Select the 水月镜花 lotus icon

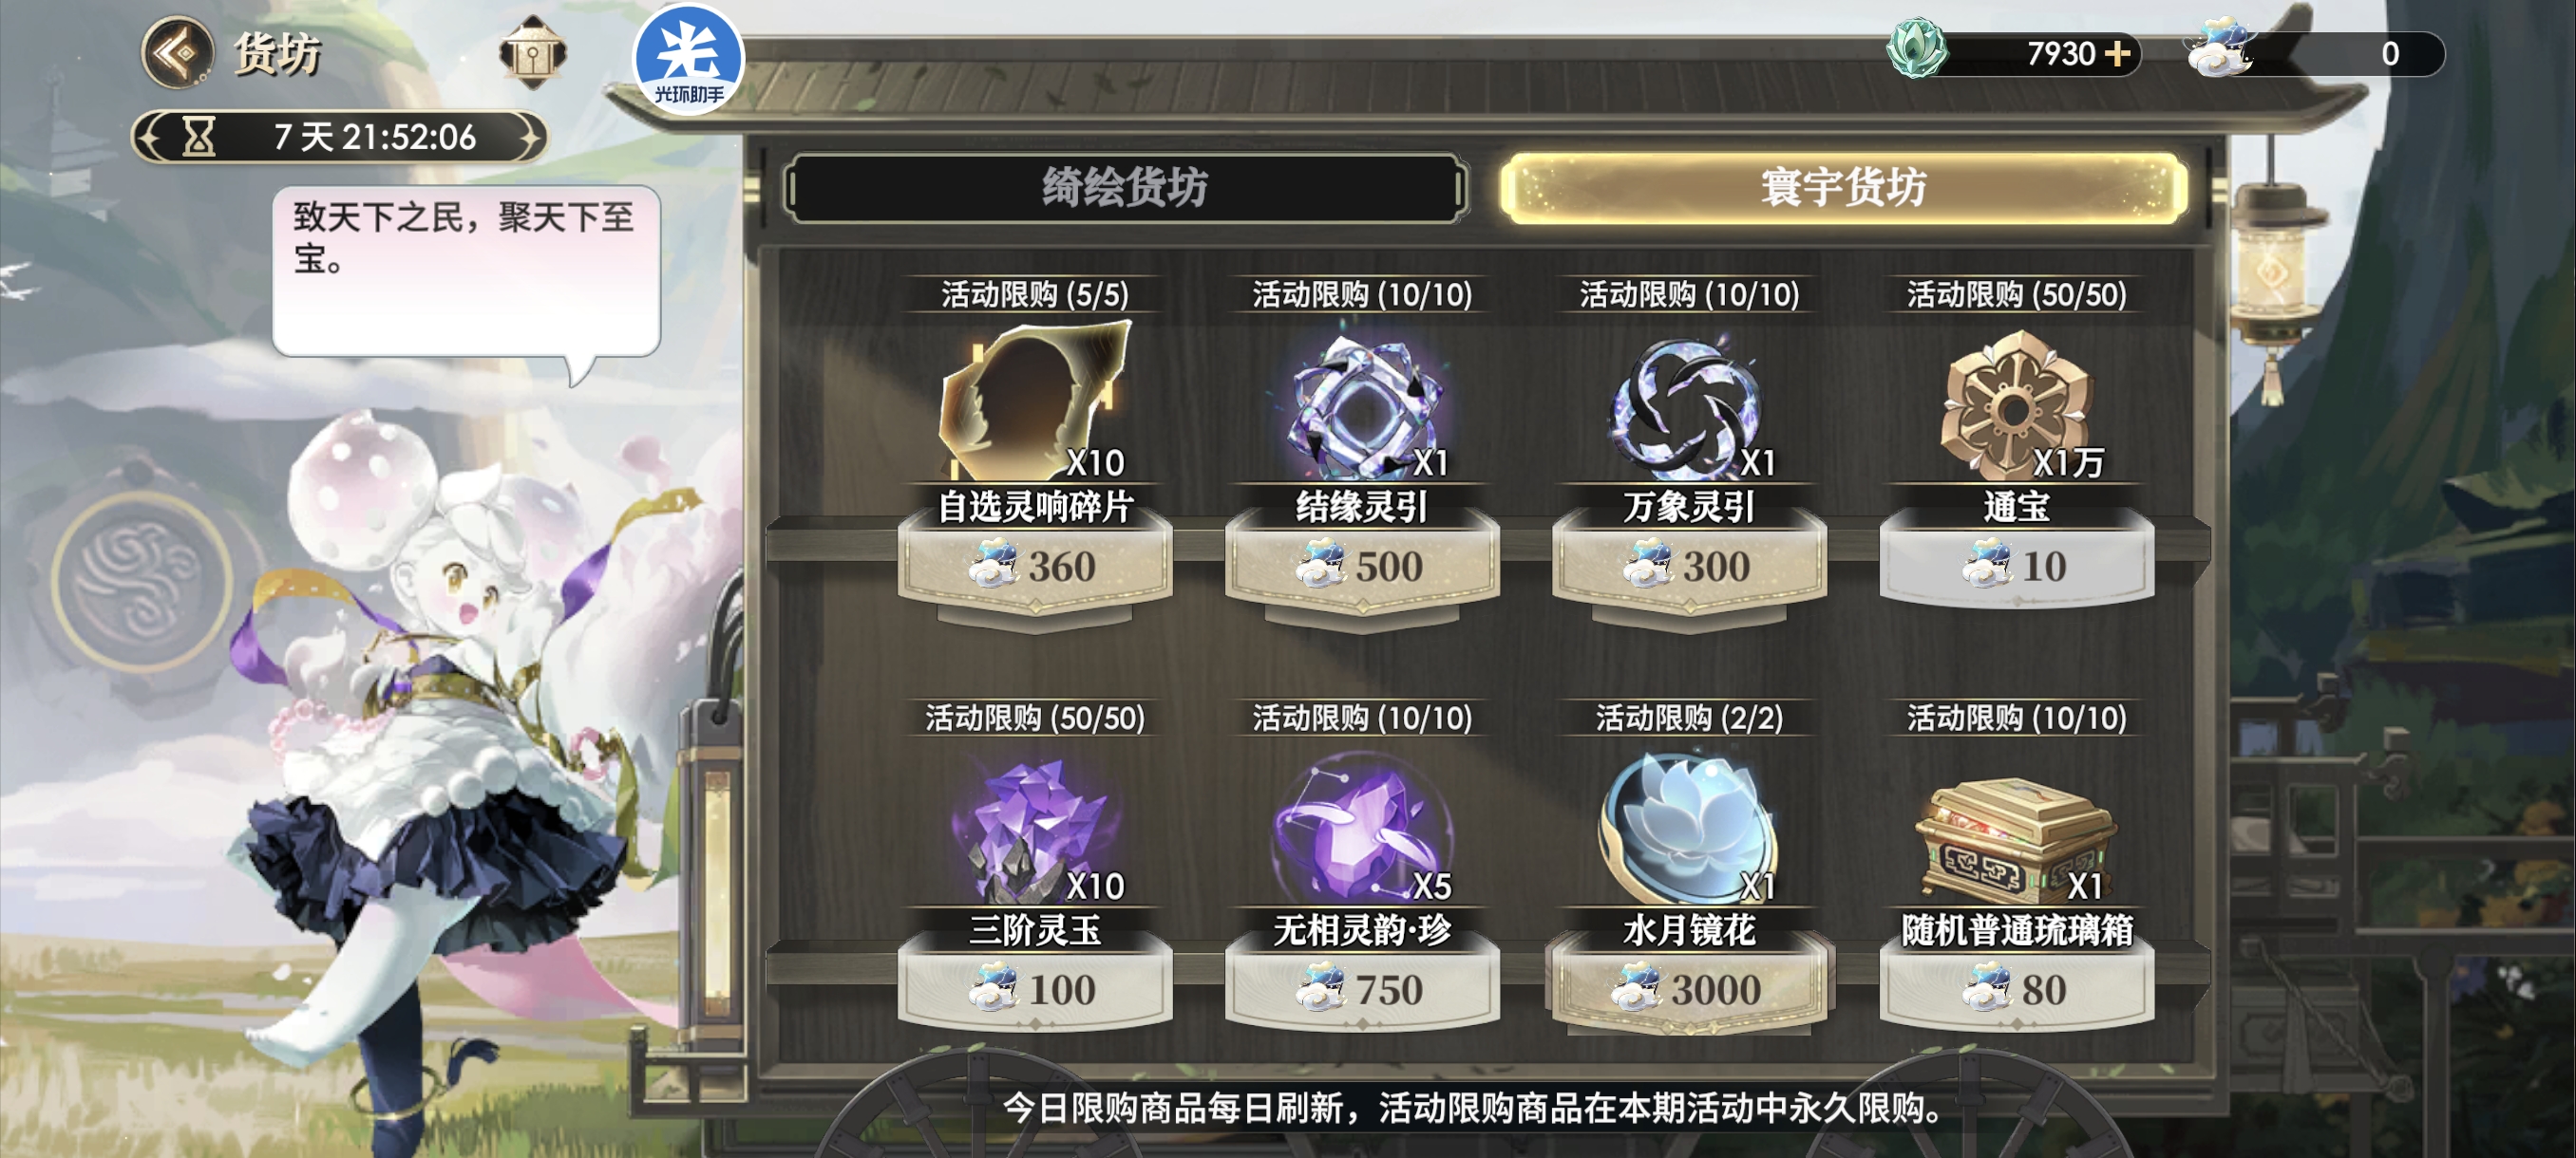point(1688,830)
